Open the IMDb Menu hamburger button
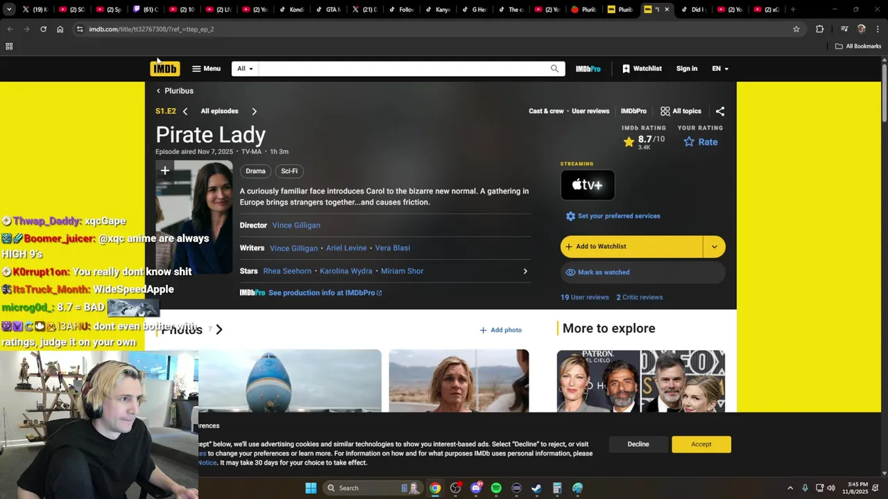This screenshot has width=888, height=499. coord(206,69)
